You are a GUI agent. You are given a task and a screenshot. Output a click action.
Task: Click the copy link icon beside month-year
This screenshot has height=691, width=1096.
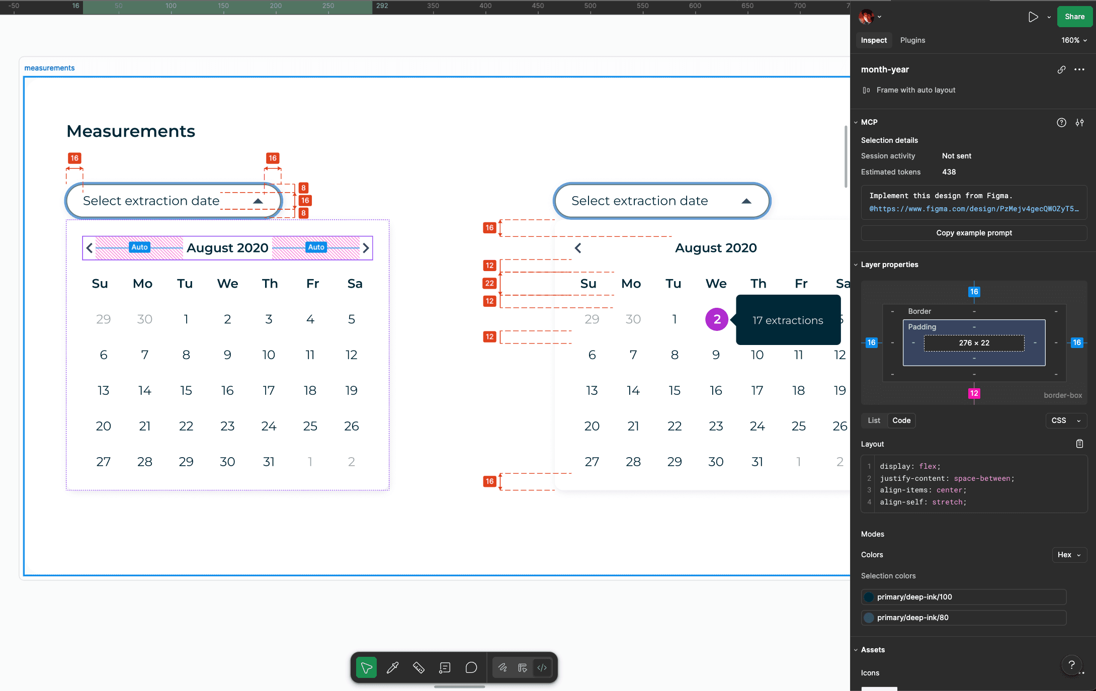coord(1061,70)
